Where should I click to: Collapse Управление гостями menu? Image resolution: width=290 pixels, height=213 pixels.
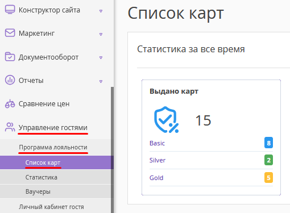click(53, 127)
